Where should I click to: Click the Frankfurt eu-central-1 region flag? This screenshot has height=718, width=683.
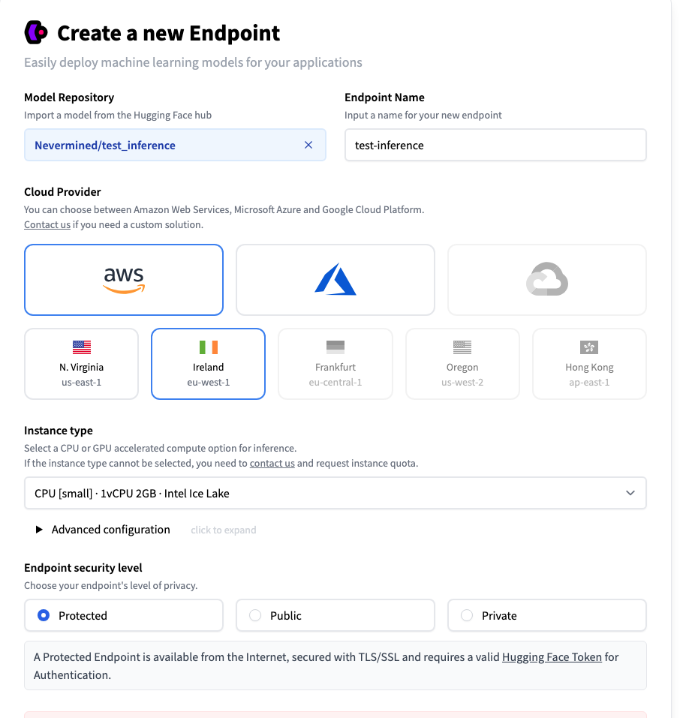[335, 347]
